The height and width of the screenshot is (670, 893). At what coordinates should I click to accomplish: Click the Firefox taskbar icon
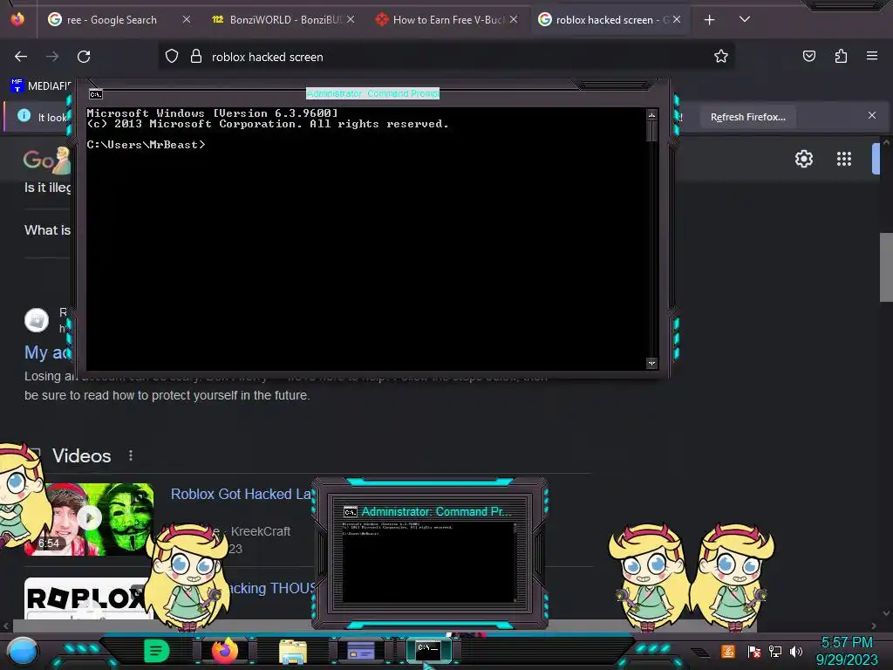[x=224, y=651]
